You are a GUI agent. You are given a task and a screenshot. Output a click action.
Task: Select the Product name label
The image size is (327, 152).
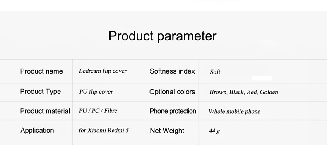click(41, 71)
